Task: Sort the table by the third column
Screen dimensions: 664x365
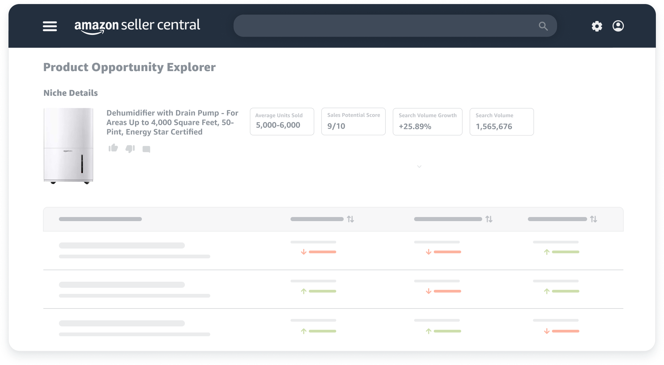Action: pyautogui.click(x=489, y=219)
